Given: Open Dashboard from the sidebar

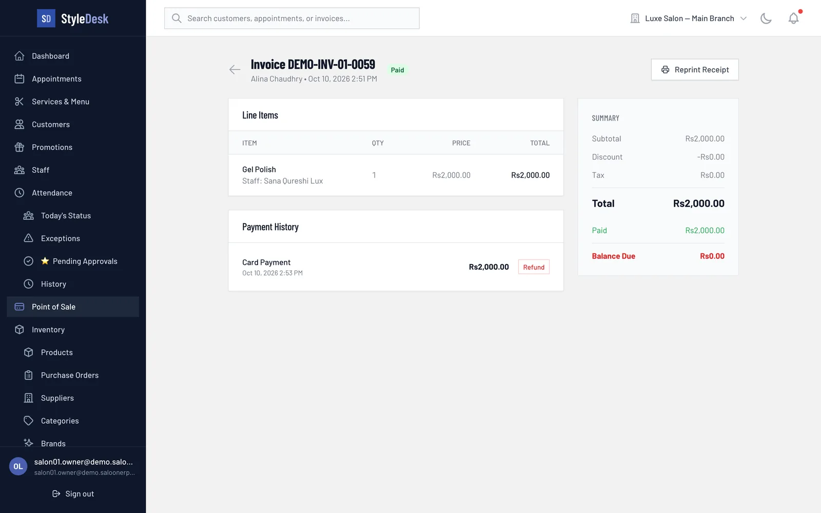Looking at the screenshot, I should tap(73, 56).
